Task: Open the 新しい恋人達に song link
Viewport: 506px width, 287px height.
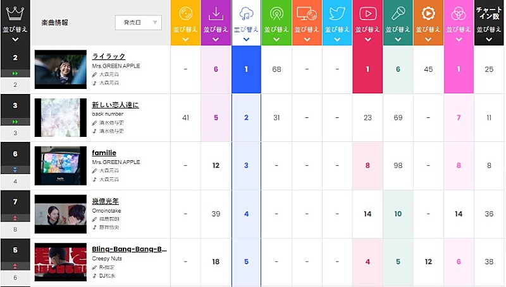Action: click(x=115, y=105)
